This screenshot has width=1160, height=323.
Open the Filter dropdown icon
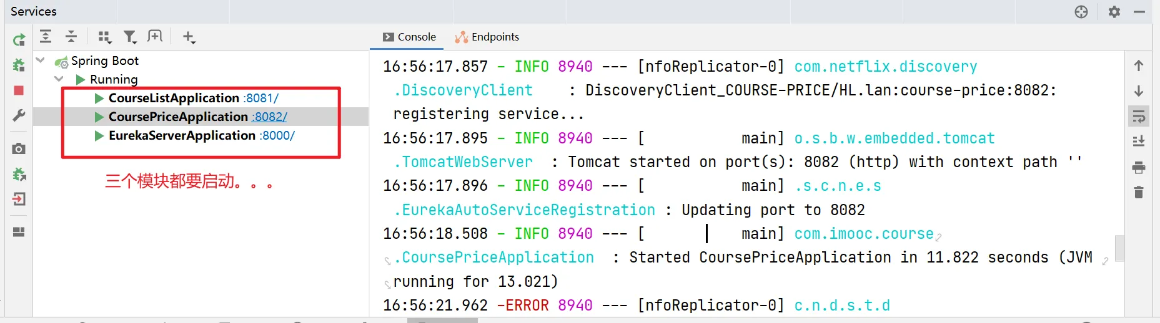click(x=129, y=37)
